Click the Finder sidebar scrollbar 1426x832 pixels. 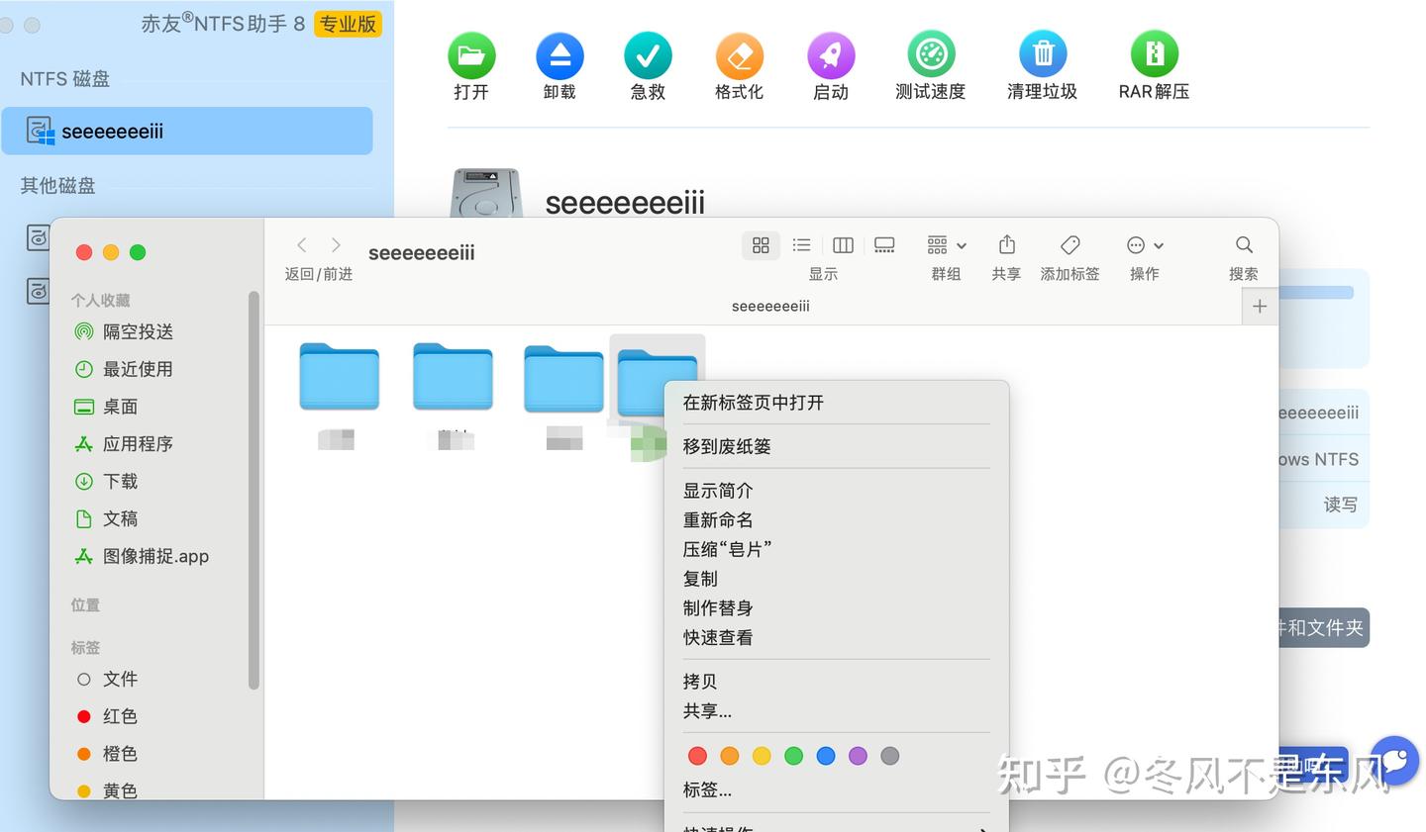[x=254, y=490]
